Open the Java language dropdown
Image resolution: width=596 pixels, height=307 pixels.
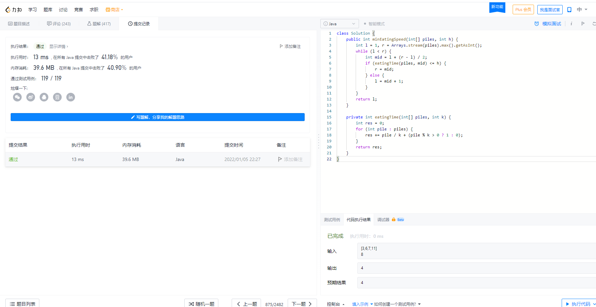point(340,24)
